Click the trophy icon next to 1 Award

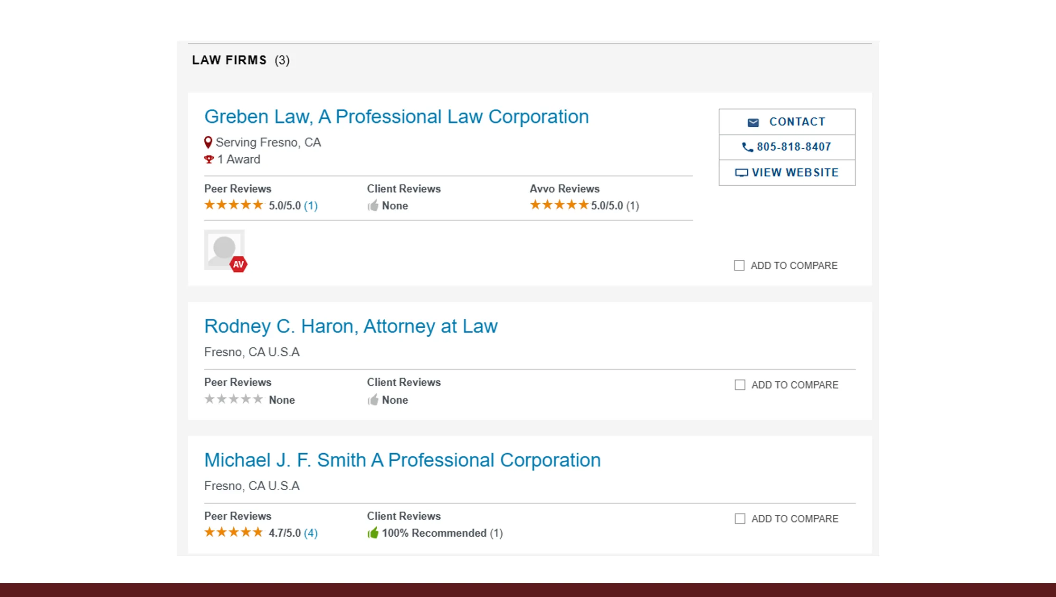(208, 159)
